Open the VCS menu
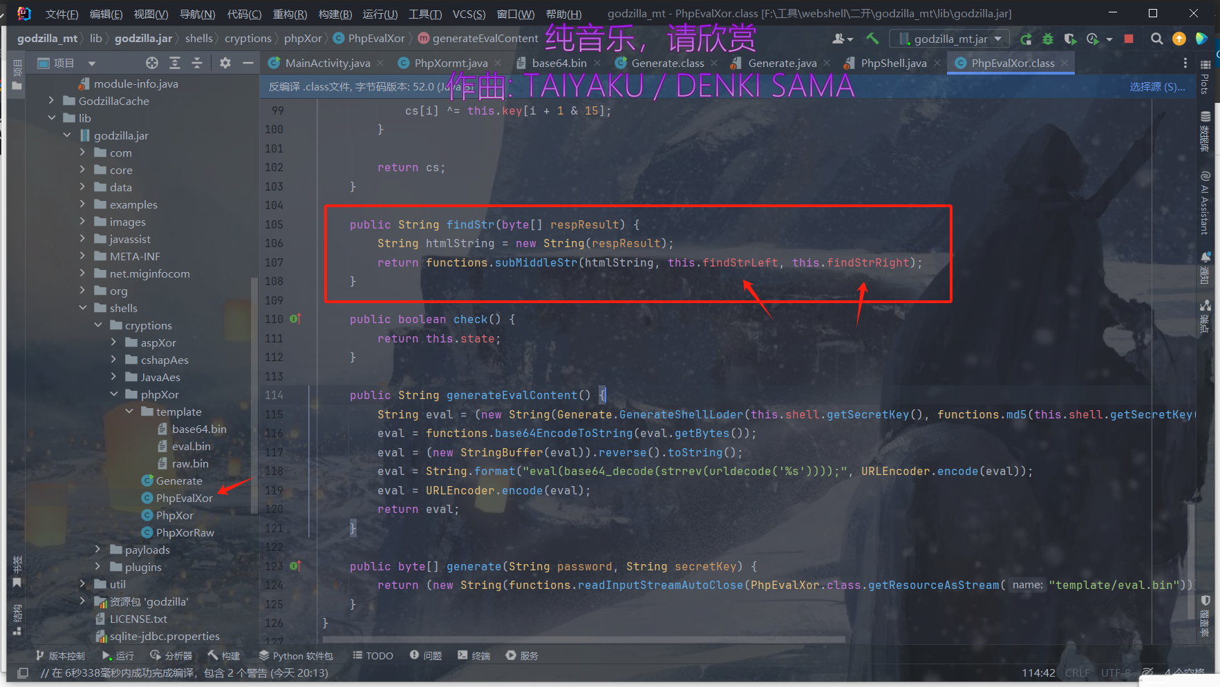Viewport: 1220px width, 687px height. pos(469,14)
